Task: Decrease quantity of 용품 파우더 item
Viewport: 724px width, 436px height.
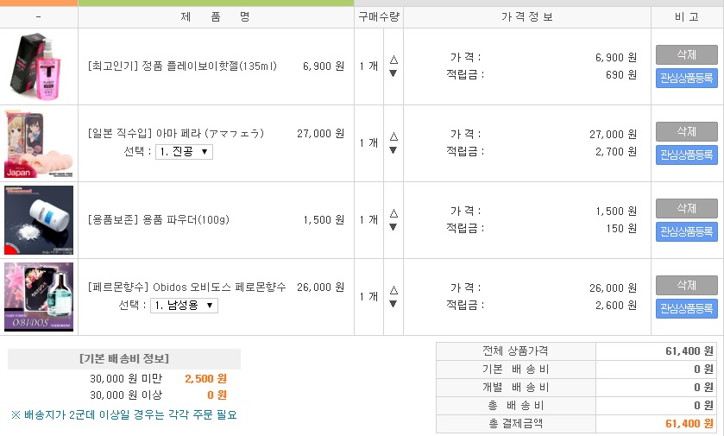Action: [393, 227]
